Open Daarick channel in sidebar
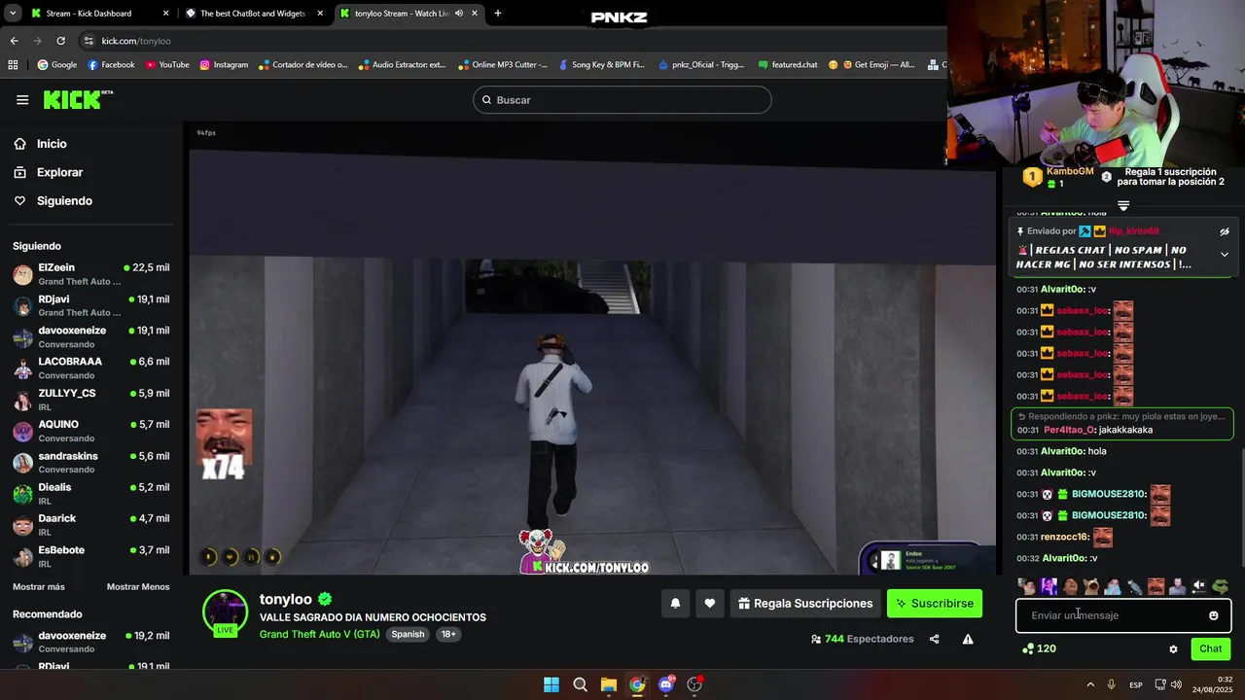Viewport: 1245px width, 700px height. click(x=91, y=525)
